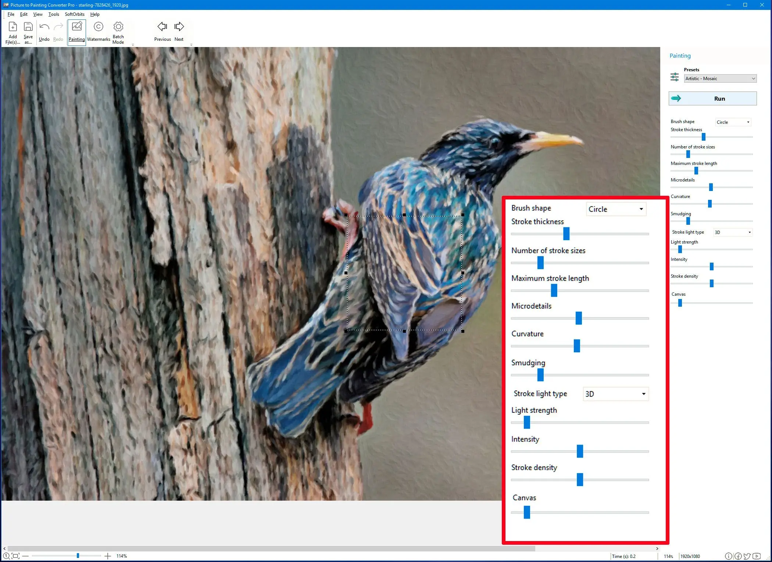Click Save As button in toolbar

click(28, 31)
